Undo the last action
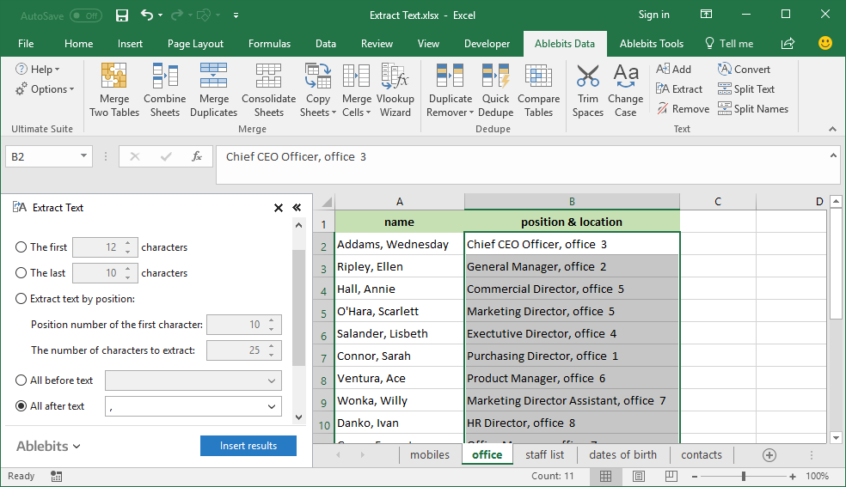Viewport: 846px width, 487px height. pos(147,15)
